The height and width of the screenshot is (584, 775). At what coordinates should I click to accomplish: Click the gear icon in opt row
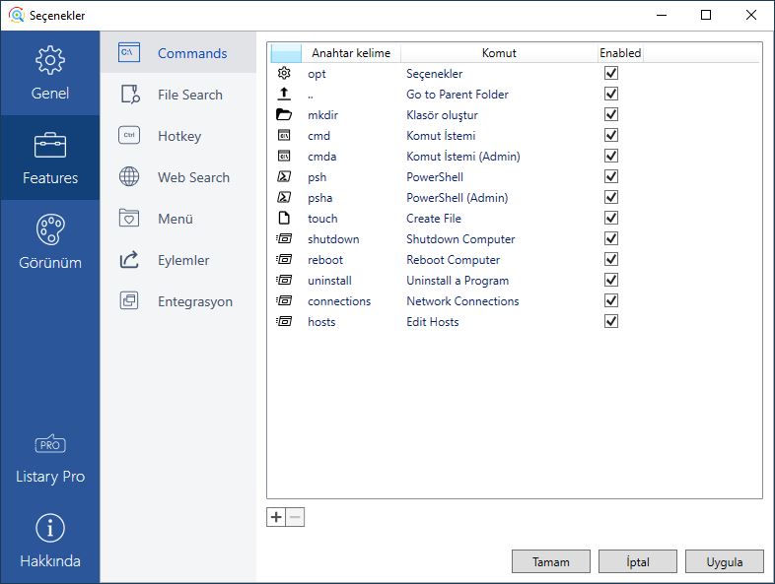[x=284, y=73]
